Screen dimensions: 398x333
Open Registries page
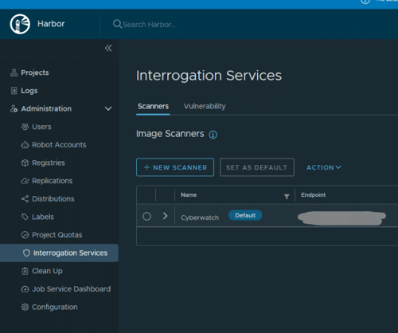pos(49,163)
